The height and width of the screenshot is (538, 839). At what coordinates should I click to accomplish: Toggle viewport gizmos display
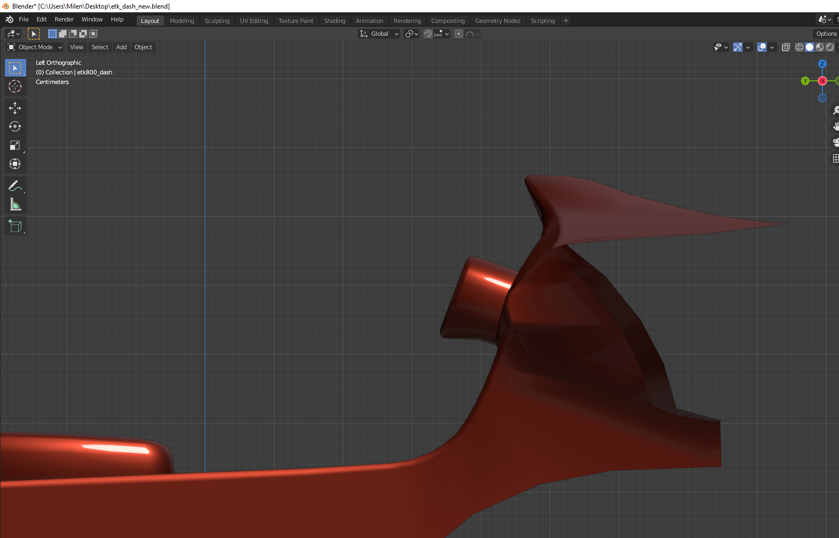pyautogui.click(x=738, y=47)
